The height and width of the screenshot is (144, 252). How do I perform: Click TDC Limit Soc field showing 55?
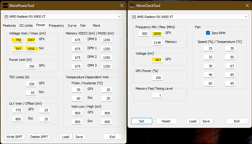[31, 93]
